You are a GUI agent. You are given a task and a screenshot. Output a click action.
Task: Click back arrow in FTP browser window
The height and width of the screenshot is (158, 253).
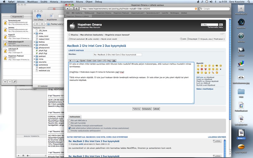pos(37,24)
